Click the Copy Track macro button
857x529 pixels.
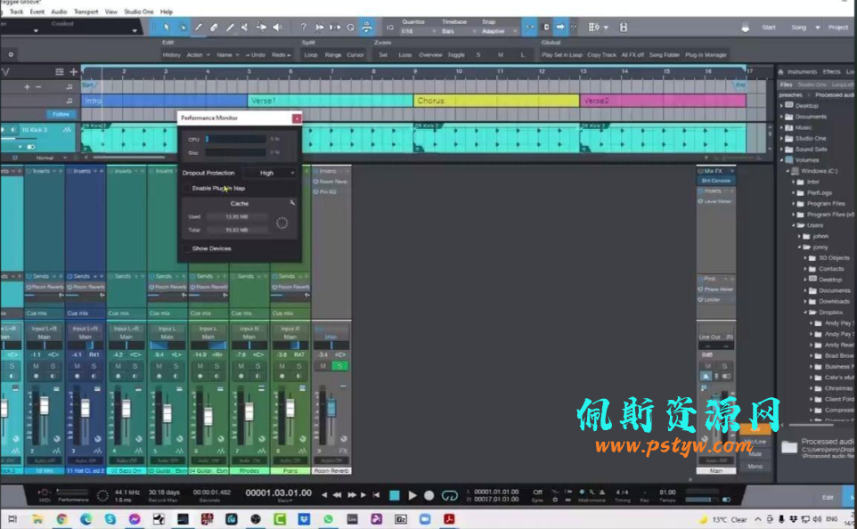[601, 54]
